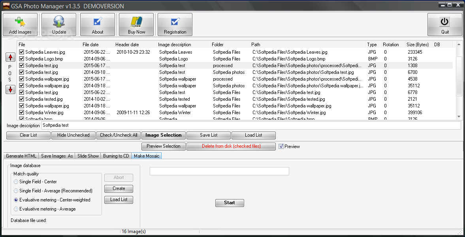Screen dimensions: 465x237
Task: Select Single Field - Average (Recommended) option
Action: [16, 191]
